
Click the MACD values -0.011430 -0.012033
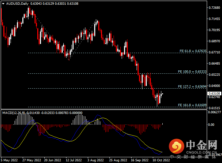[40, 113]
